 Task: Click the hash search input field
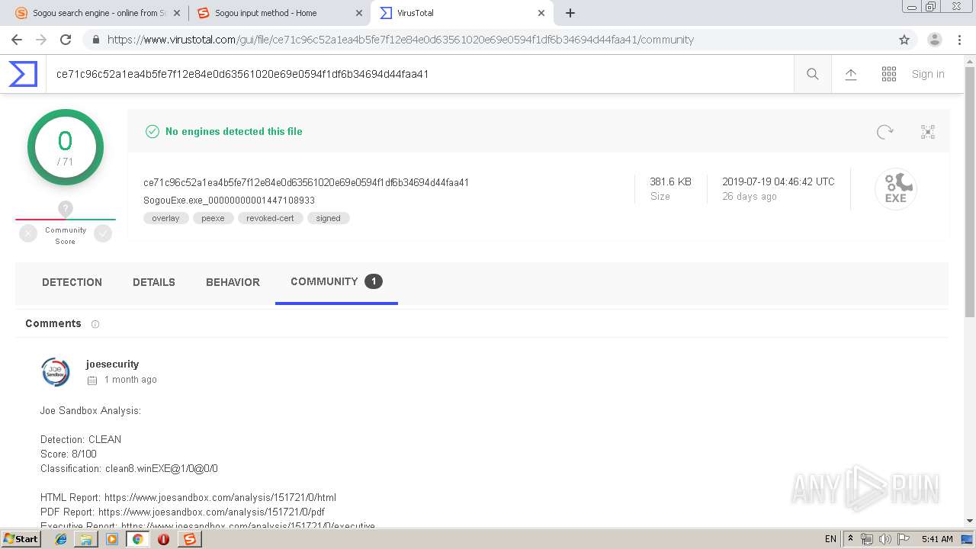point(419,74)
